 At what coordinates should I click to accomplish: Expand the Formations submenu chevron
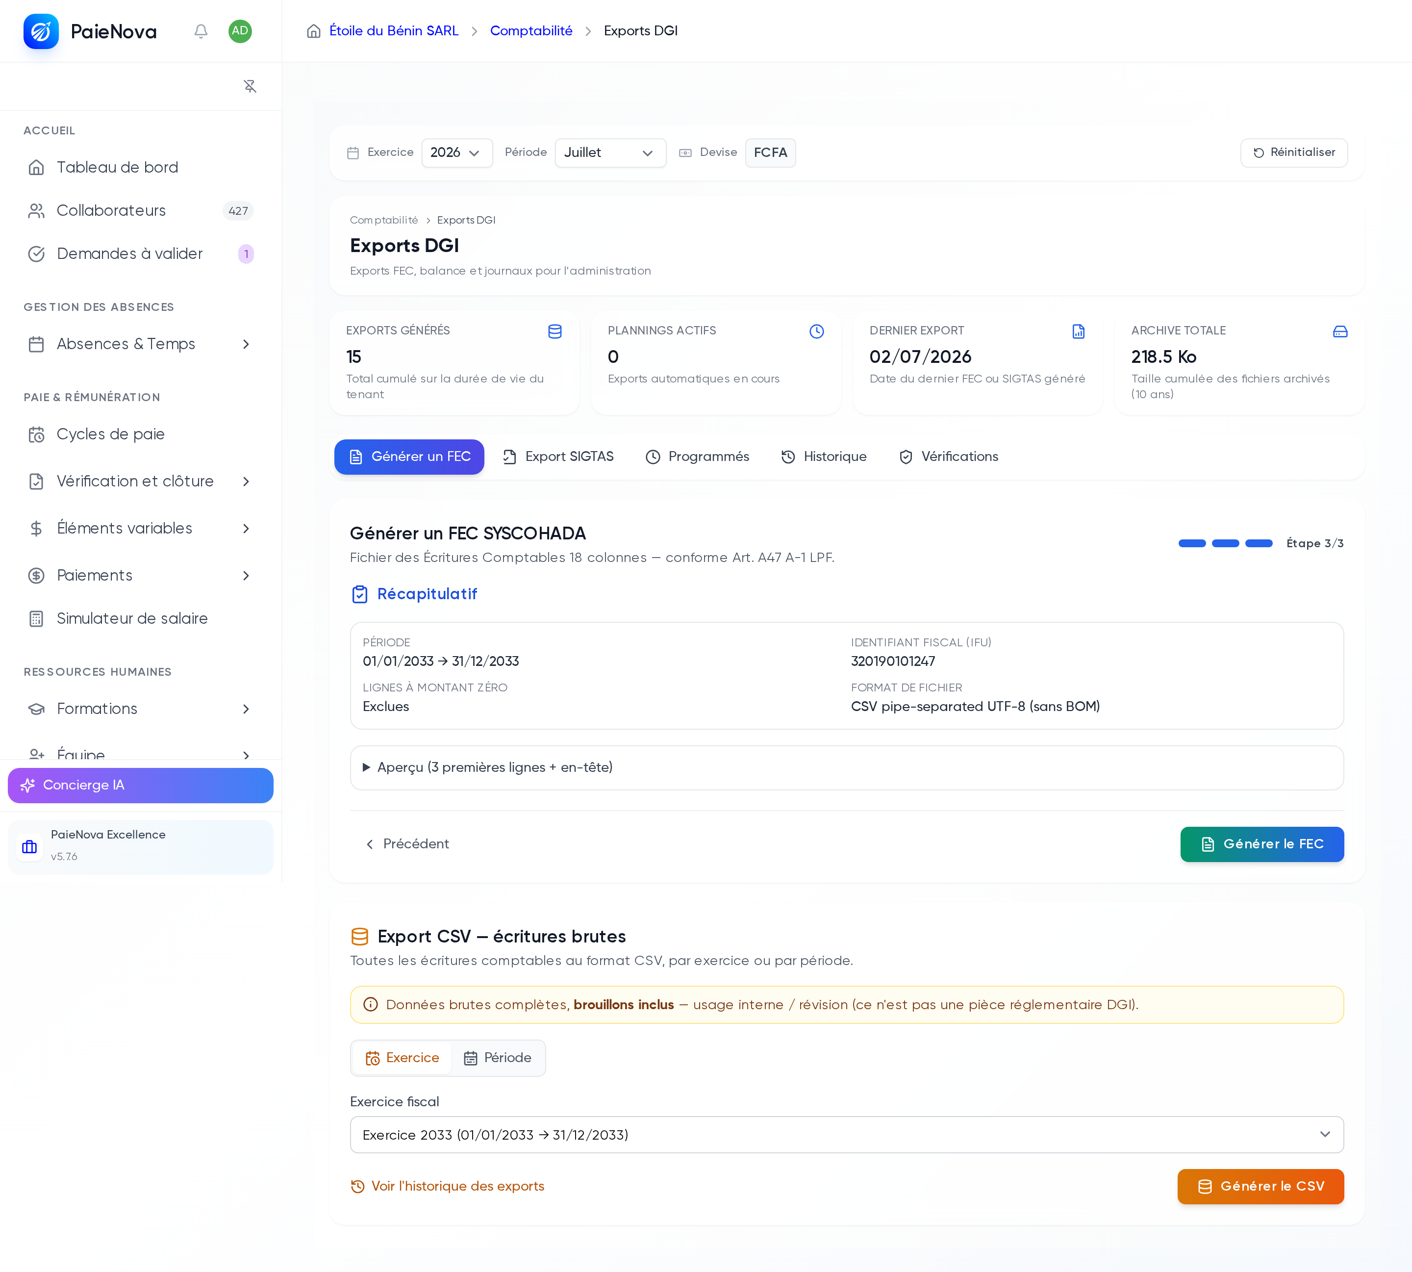tap(246, 710)
